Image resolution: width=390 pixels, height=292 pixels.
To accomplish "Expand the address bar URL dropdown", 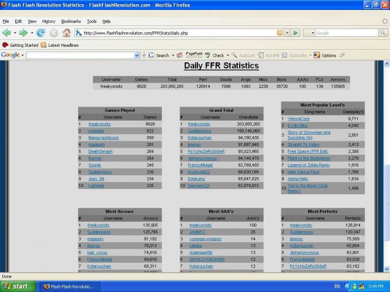I will click(287, 33).
